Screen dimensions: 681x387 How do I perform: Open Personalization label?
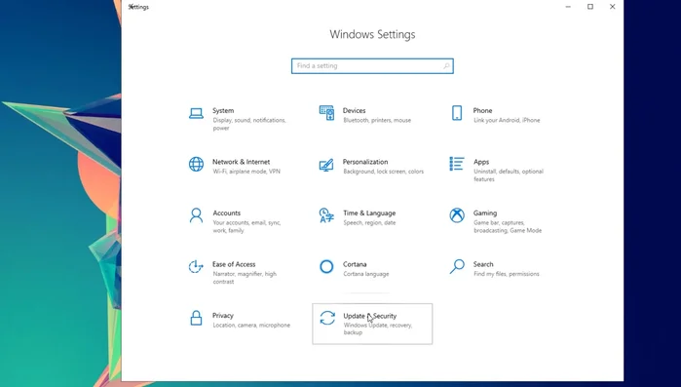365,162
